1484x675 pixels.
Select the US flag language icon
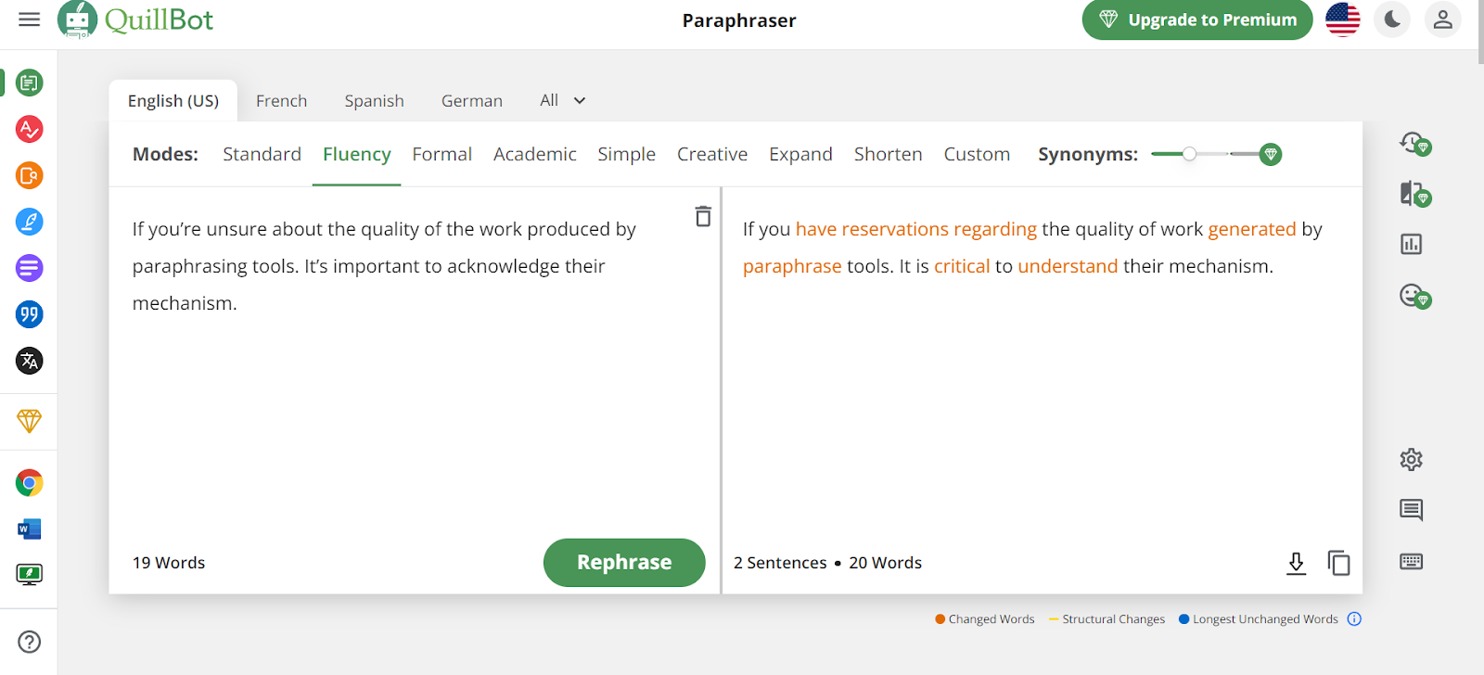(1343, 19)
